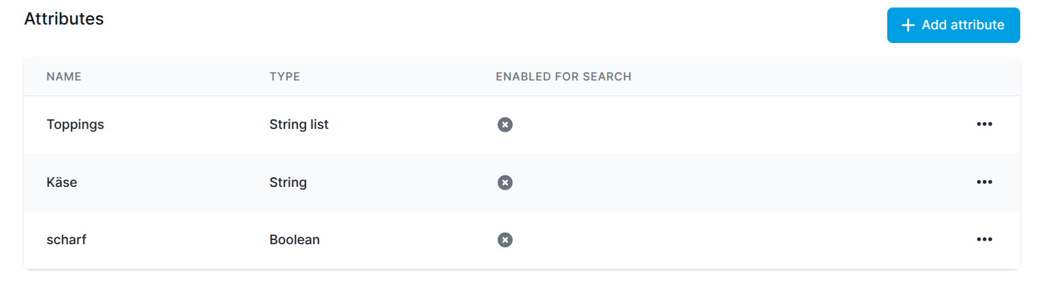Viewport: 1040px width, 296px height.
Task: Click the Attributes section heading
Action: tap(64, 19)
